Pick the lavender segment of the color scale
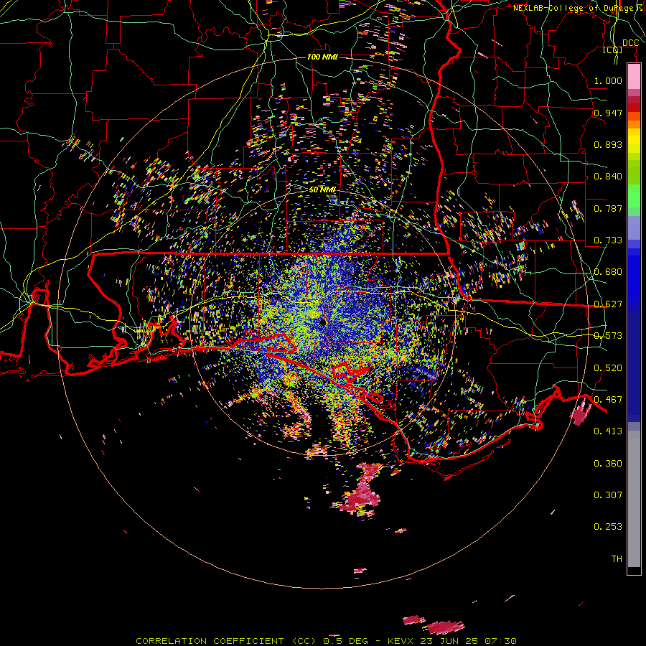 click(634, 228)
